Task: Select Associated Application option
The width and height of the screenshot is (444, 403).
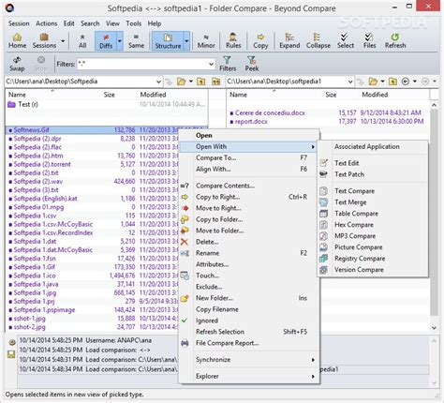Action: pos(373,147)
